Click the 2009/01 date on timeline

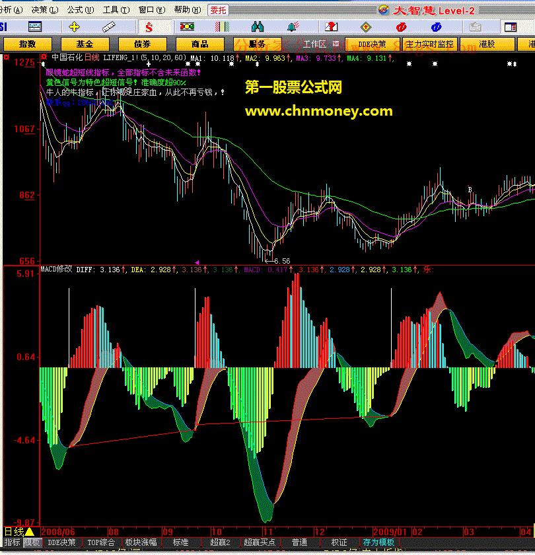(390, 532)
